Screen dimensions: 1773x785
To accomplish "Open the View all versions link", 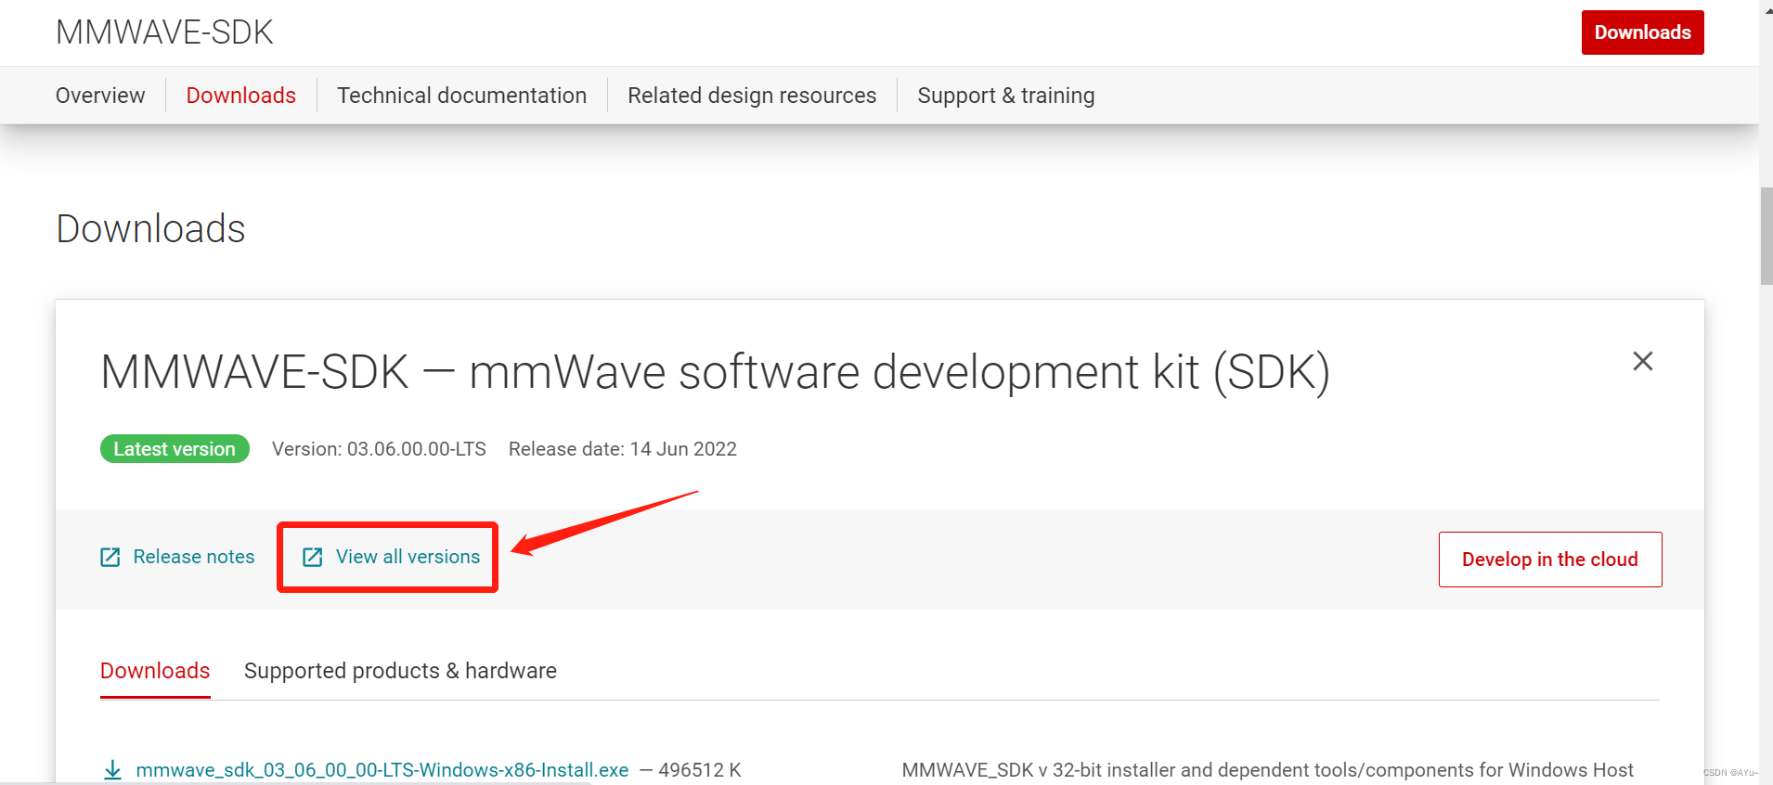I will [x=408, y=557].
